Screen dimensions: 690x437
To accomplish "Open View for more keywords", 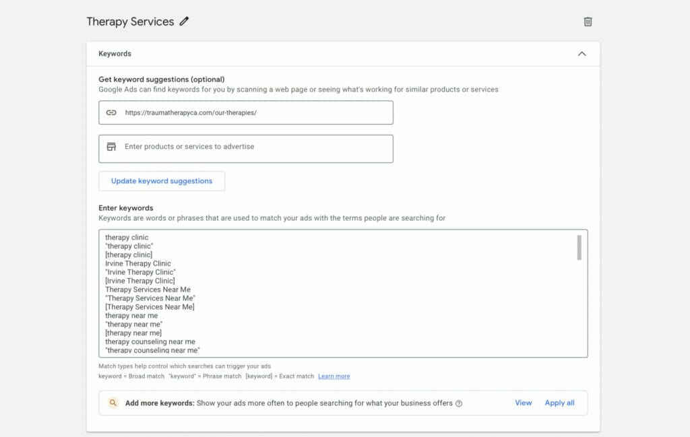I will (523, 403).
